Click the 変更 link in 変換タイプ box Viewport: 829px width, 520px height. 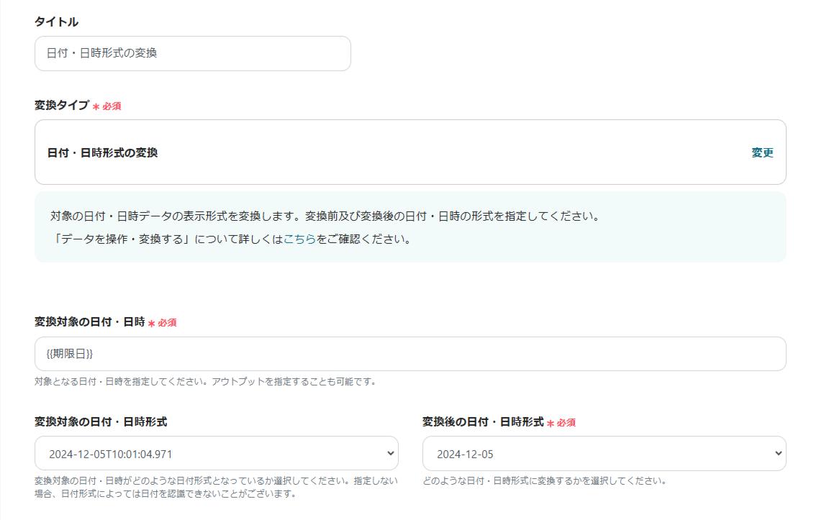click(762, 152)
